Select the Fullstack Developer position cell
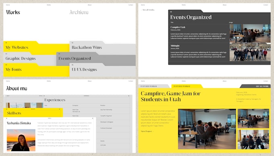The height and width of the screenshot is (156, 274). click(106, 128)
